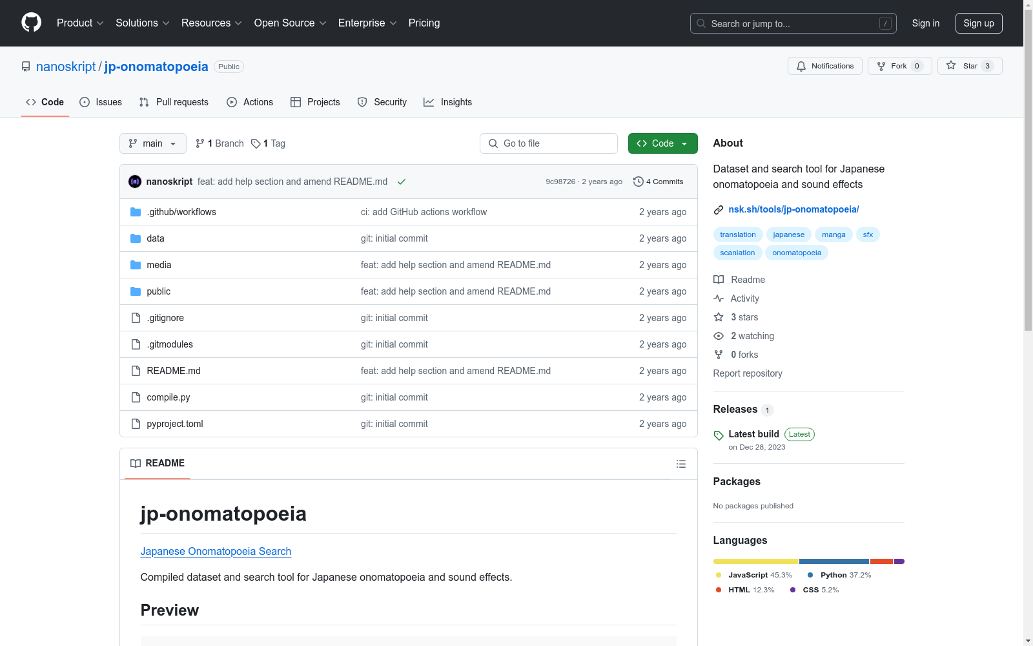
Task: Star the jp-onomatopoeia repository
Action: tap(969, 66)
